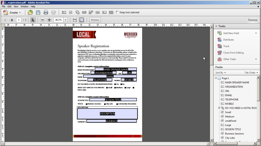Enable the Keep tool selected checkbox
The image size is (261, 146).
pos(117,12)
